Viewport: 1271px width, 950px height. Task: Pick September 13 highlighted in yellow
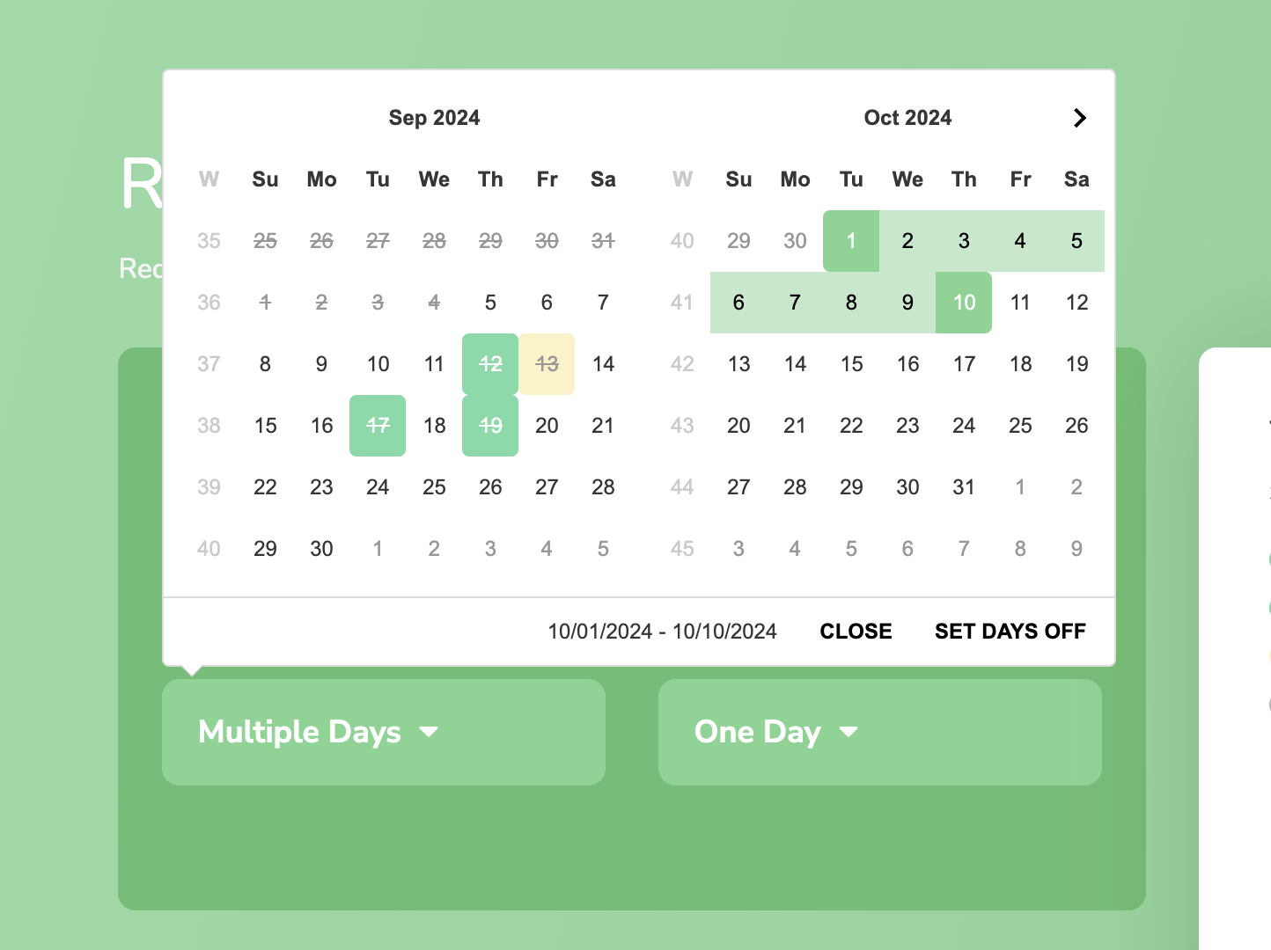click(547, 364)
